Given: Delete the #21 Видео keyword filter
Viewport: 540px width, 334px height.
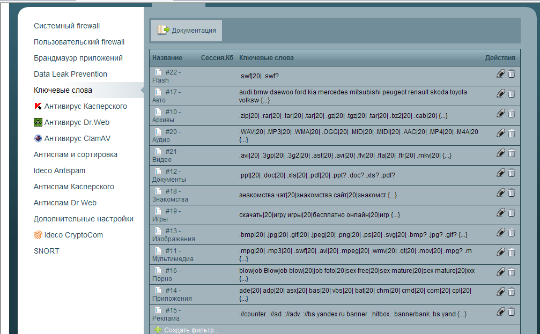Looking at the screenshot, I should (512, 153).
